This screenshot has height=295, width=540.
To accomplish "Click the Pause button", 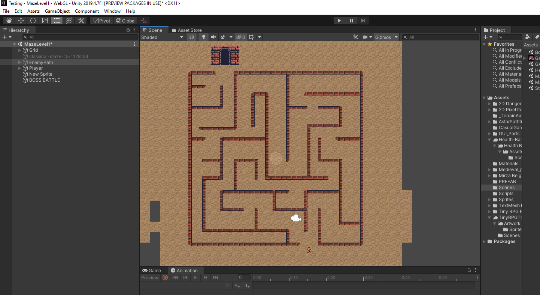I will (351, 21).
